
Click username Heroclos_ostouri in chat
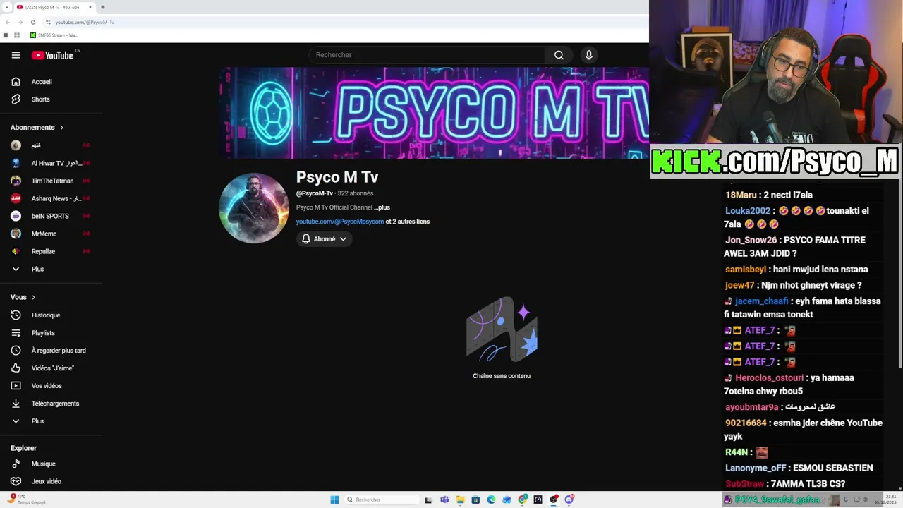[x=769, y=378]
